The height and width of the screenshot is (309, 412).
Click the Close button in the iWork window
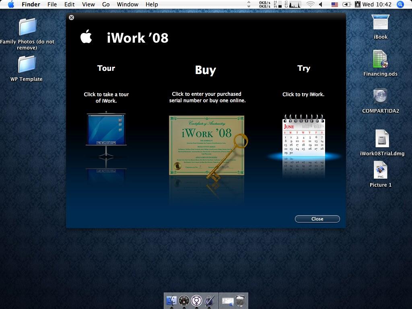[317, 219]
